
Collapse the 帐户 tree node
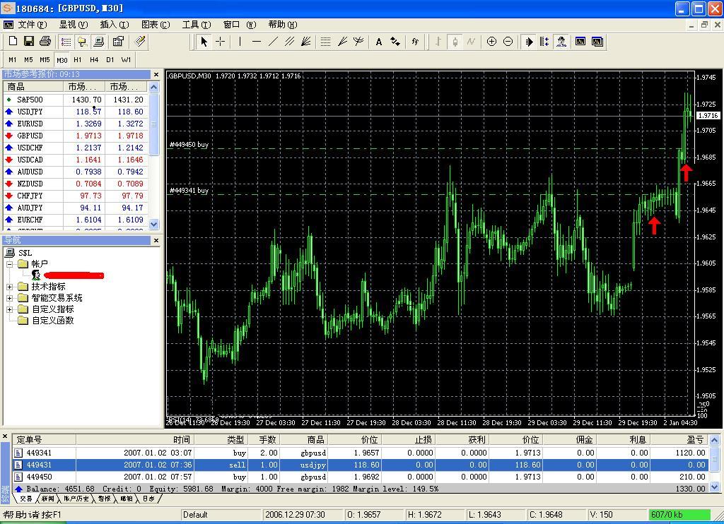(x=10, y=264)
